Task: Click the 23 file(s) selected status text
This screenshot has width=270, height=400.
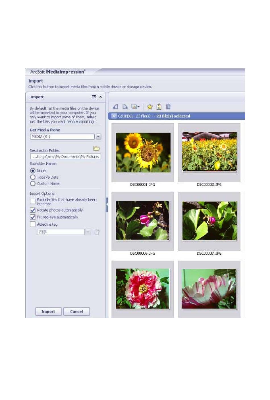Action: click(173, 116)
